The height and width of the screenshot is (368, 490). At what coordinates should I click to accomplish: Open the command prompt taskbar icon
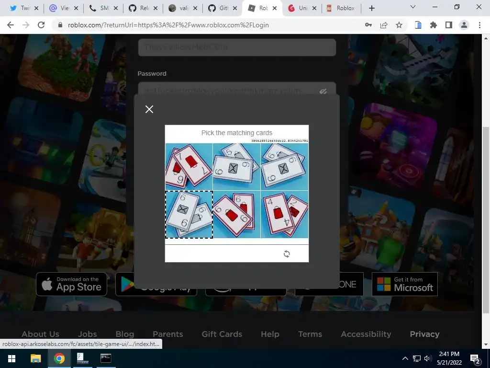pos(106,358)
